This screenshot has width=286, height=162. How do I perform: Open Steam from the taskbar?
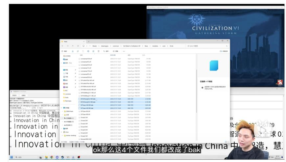(62, 157)
